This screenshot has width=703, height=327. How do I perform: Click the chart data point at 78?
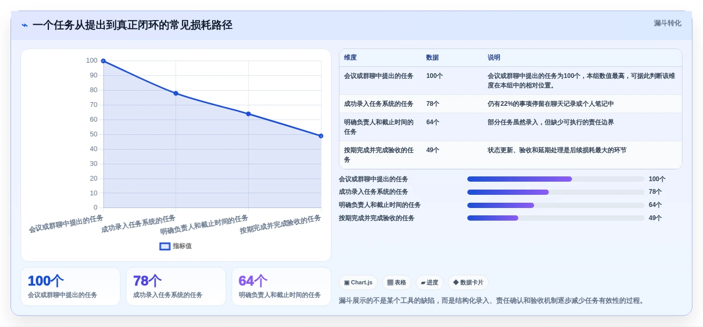click(x=176, y=93)
